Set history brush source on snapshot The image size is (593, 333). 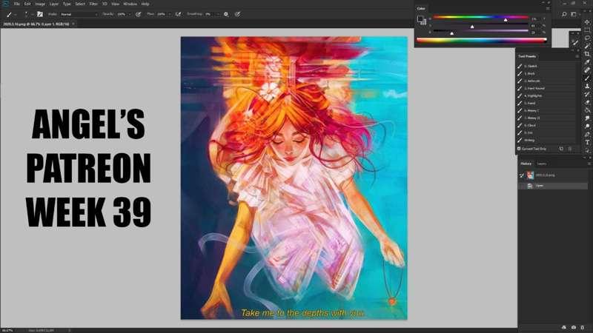(522, 175)
